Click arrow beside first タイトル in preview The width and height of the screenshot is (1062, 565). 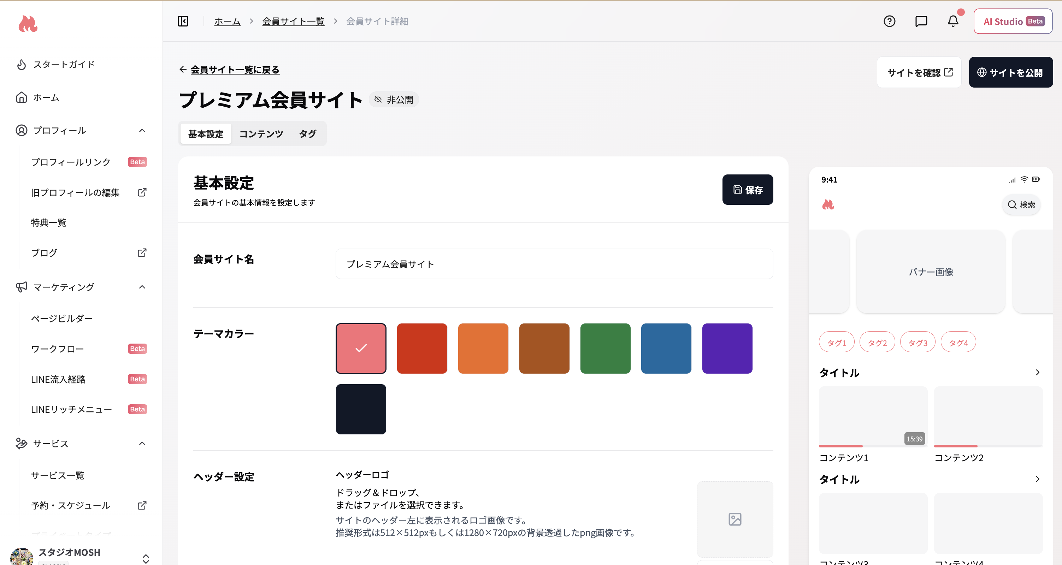point(1038,373)
